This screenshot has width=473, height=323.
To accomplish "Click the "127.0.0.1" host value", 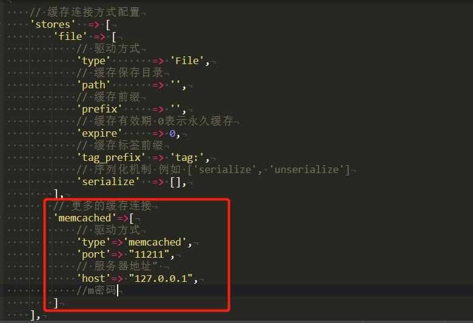I will coord(161,278).
